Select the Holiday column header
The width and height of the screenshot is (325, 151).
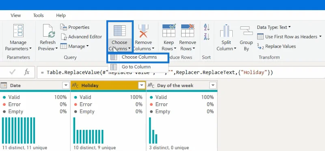pyautogui.click(x=108, y=85)
